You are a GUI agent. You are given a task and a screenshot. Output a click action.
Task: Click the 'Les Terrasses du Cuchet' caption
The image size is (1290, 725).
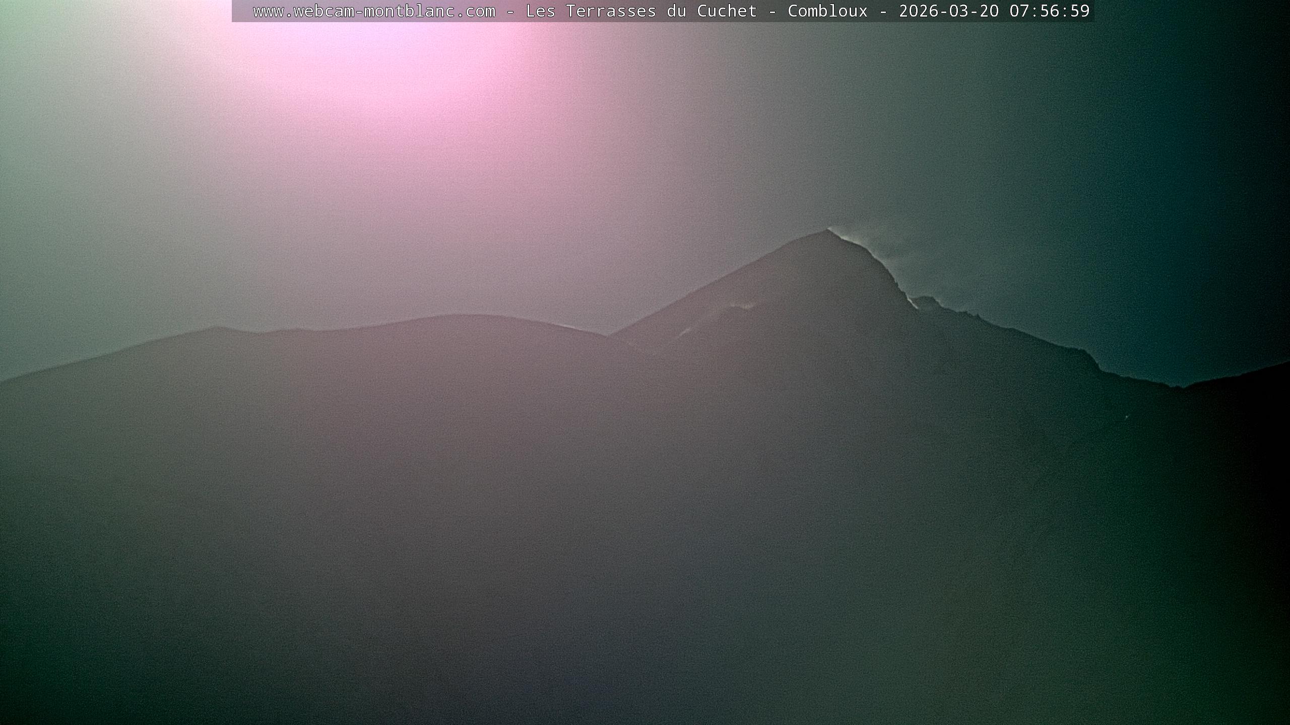641,11
